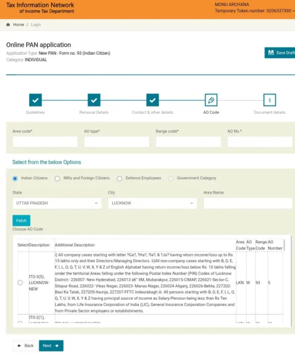The width and height of the screenshot is (295, 359).
Task: Select NRIs and Foreign Citizens radio button
Action: 57,179
